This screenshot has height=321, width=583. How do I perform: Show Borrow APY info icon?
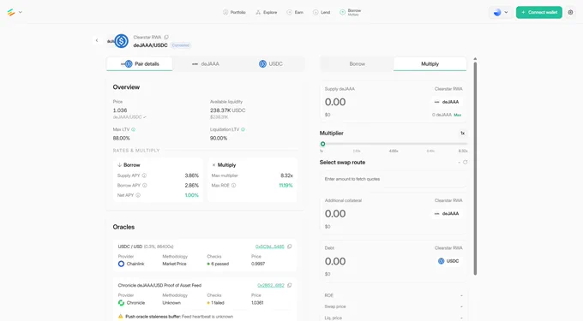click(145, 185)
